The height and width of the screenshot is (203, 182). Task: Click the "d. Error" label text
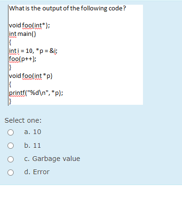(37, 172)
